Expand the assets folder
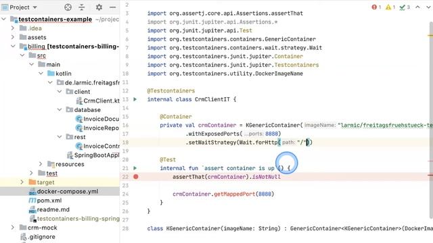Viewport: 433px width, 243px height. 13,37
